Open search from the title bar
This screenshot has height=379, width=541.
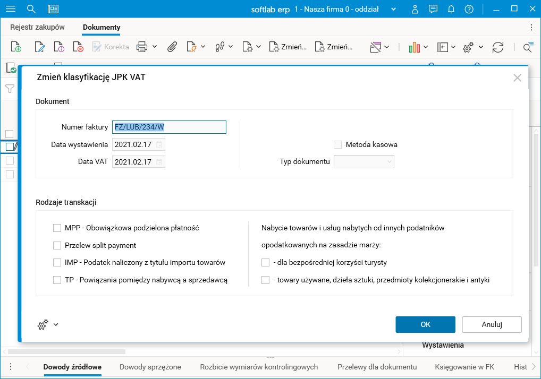31,9
